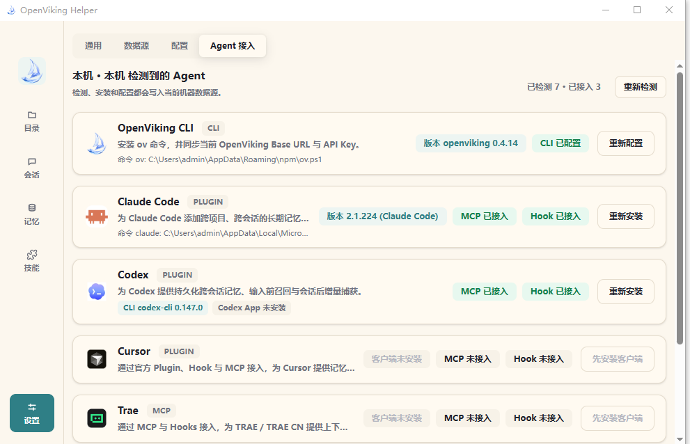Viewport: 690px width, 444px height.
Task: Click the 版本 openviking 0.4.14 badge
Action: point(471,143)
